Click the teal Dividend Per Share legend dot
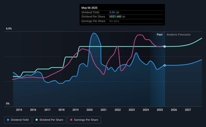Image resolution: width=206 pixels, height=127 pixels. 37,120
